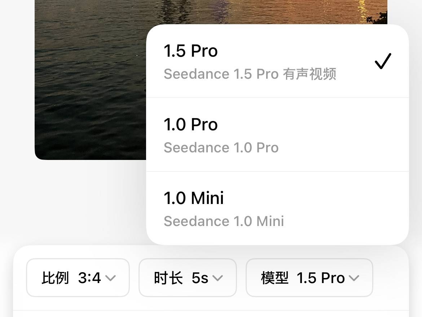Viewport: 422px width, 317px height.
Task: Click the Seedance 1.5 Pro 有声视频 subtitle
Action: click(250, 74)
